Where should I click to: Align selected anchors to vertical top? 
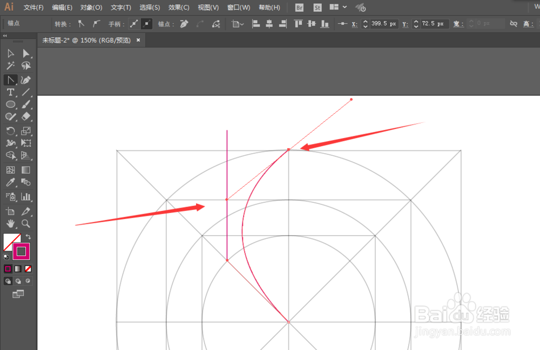pos(298,24)
